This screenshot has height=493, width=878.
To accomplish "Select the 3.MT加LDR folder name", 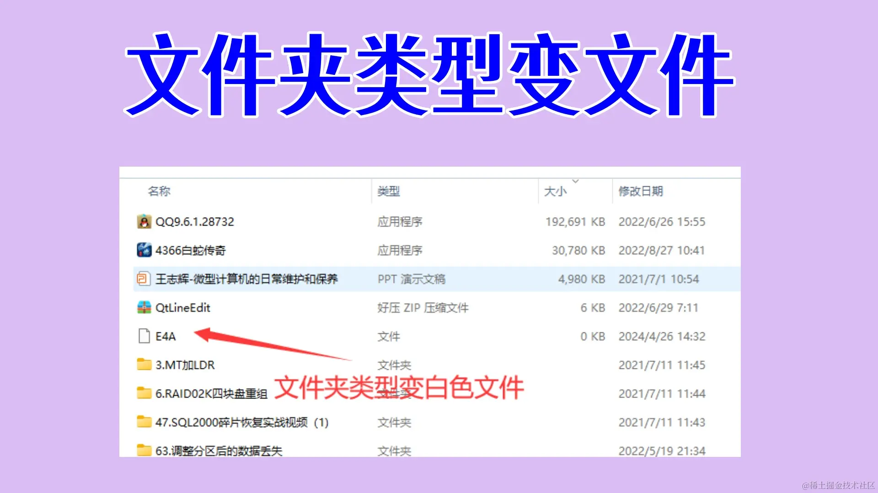I will tap(185, 365).
